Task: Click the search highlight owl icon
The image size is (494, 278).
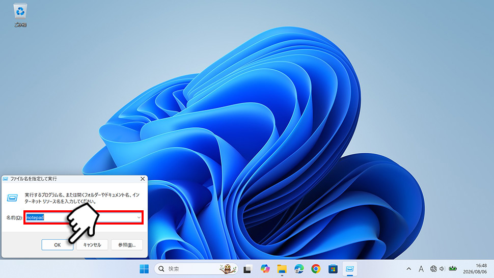Action: tap(227, 269)
